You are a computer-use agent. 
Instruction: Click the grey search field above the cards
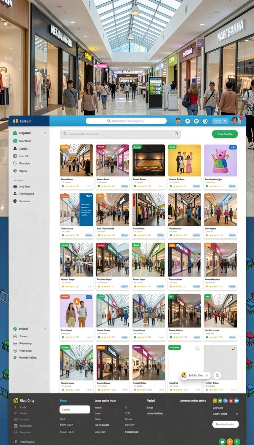coord(121,134)
